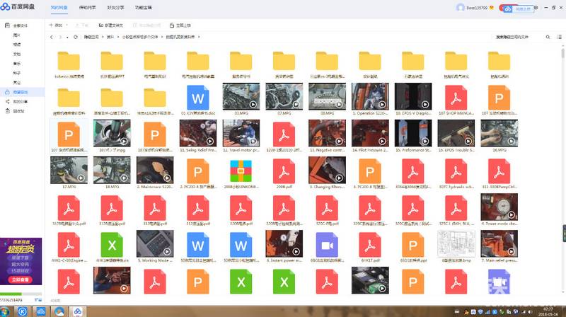Click the plus upload button in the toolbar
Image resolution: width=566 pixels, height=317 pixels.
tap(56, 25)
